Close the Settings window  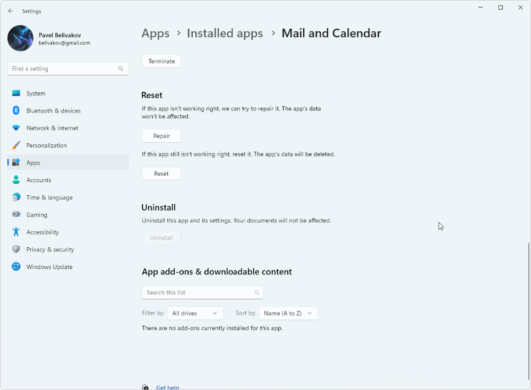[520, 7]
